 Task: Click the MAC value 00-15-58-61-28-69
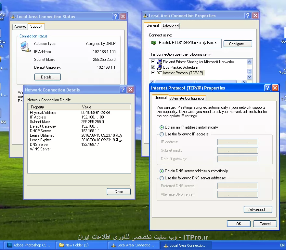pyautogui.click(x=96, y=113)
